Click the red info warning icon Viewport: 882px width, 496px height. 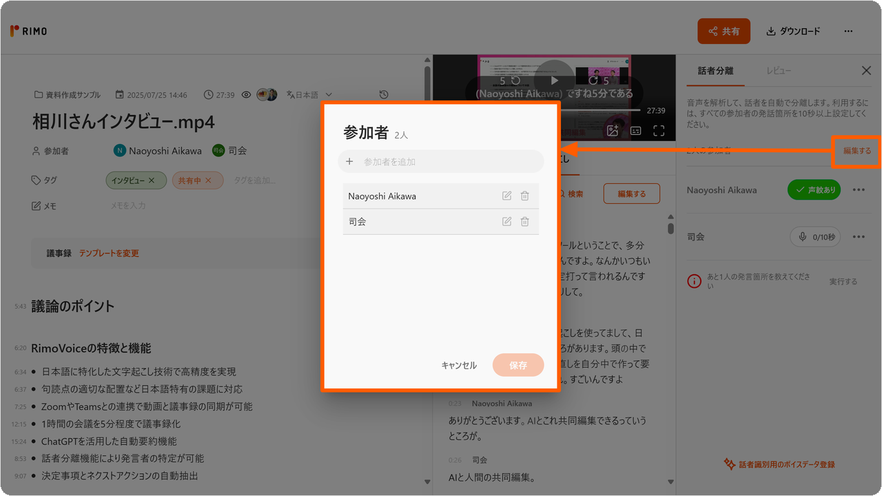695,281
